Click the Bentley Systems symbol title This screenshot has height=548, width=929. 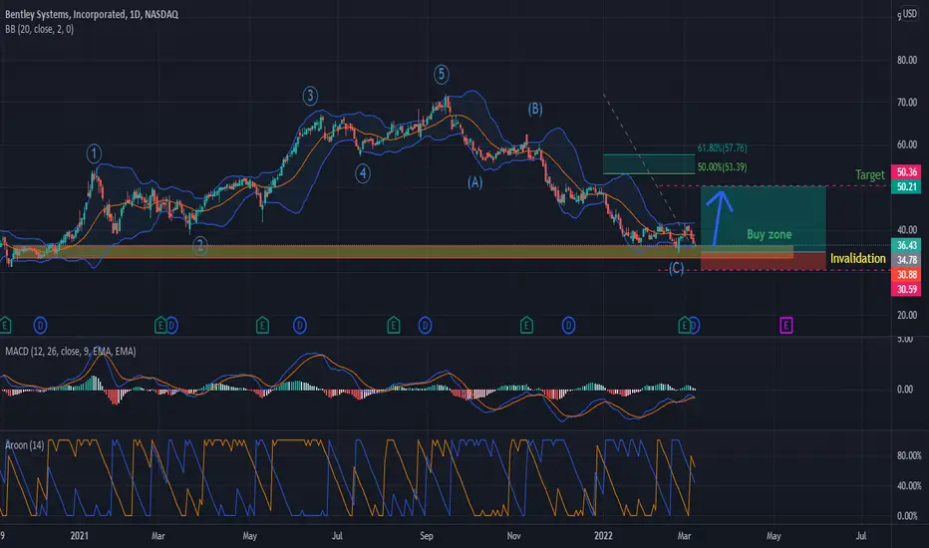click(x=92, y=14)
